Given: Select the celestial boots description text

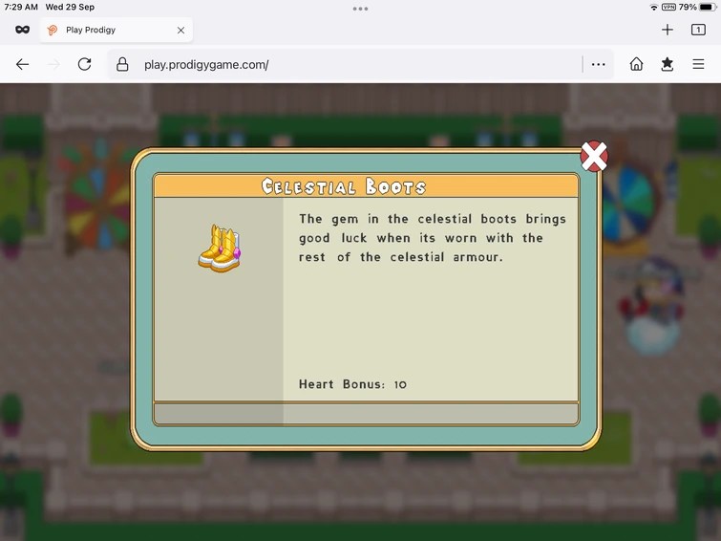Looking at the screenshot, I should click(x=433, y=238).
